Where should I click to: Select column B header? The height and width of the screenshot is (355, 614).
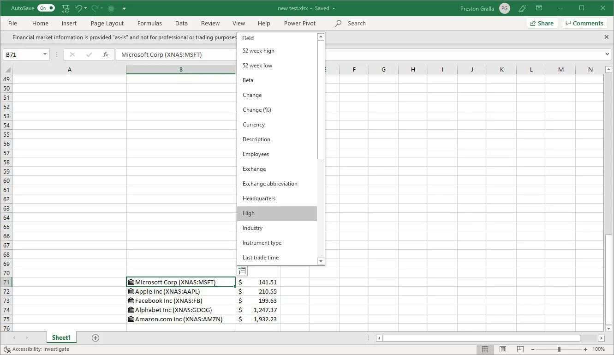tap(181, 70)
